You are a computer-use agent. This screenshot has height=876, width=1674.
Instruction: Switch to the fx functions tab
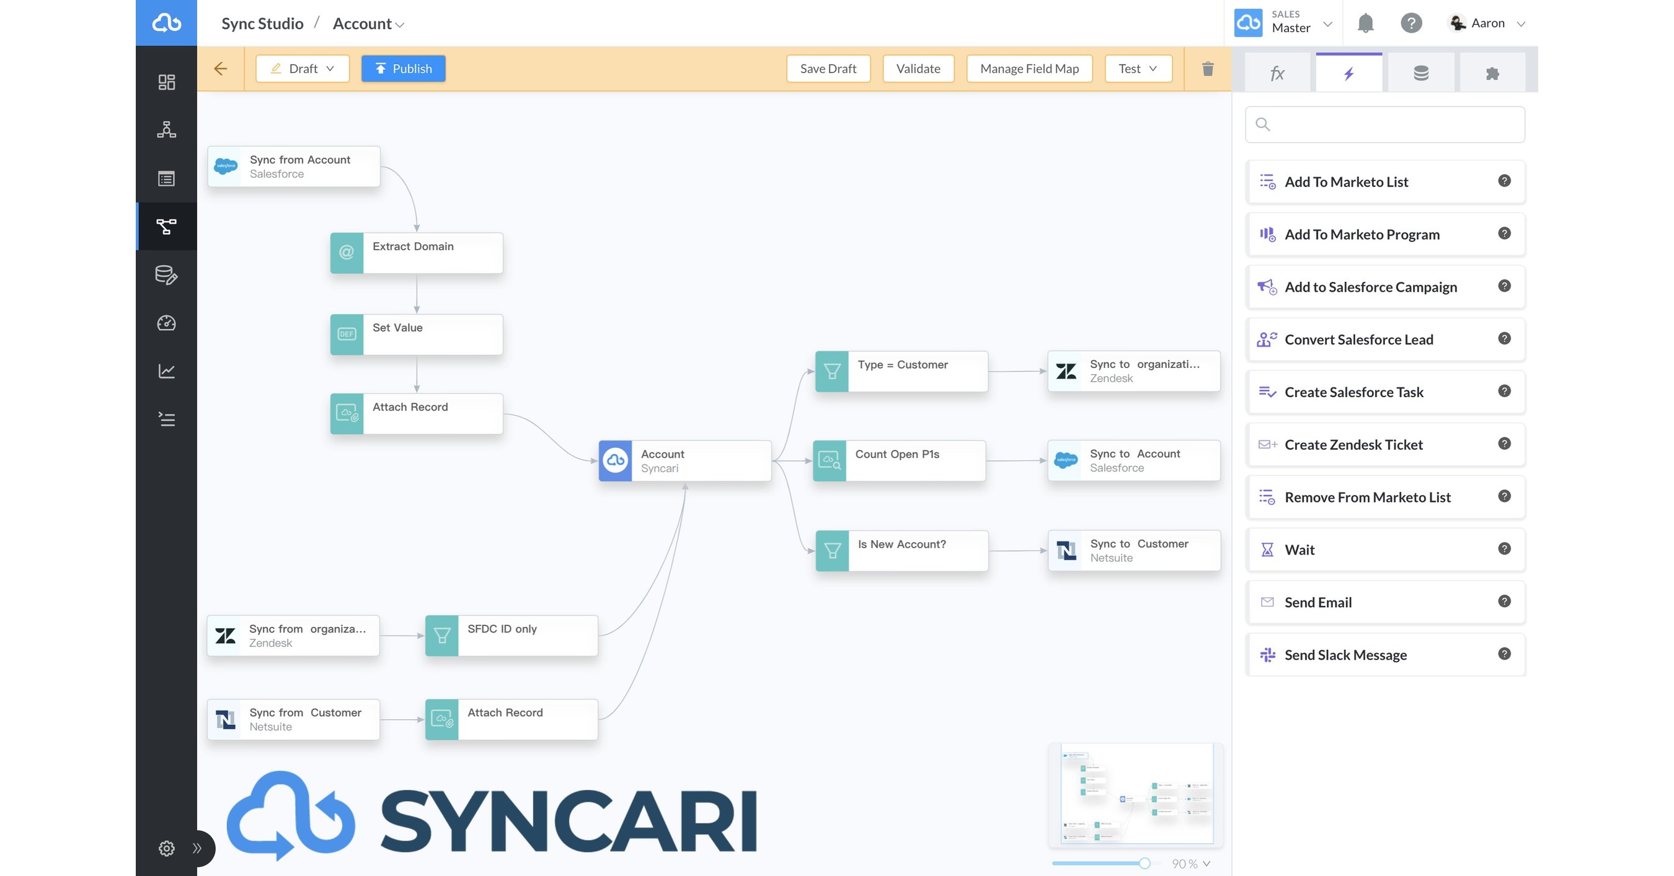tap(1277, 72)
